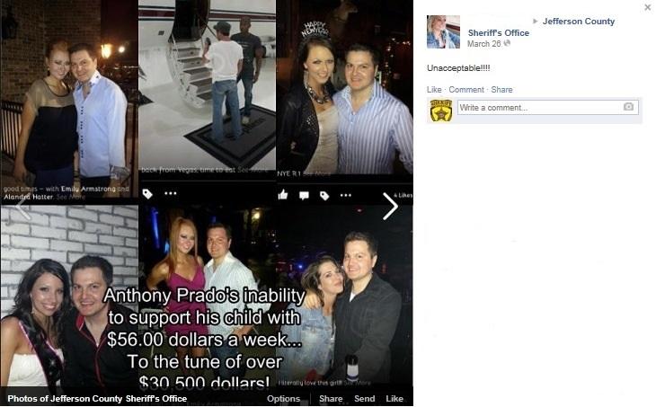This screenshot has height=407, width=656.
Task: Click the thumbs-up icon under NYE photo
Action: (x=283, y=194)
